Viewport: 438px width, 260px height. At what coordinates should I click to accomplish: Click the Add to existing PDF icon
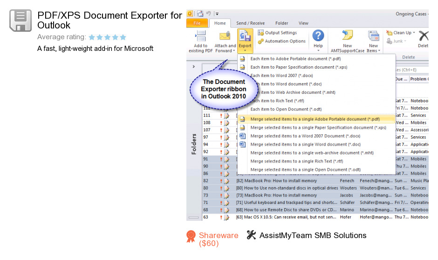click(200, 36)
